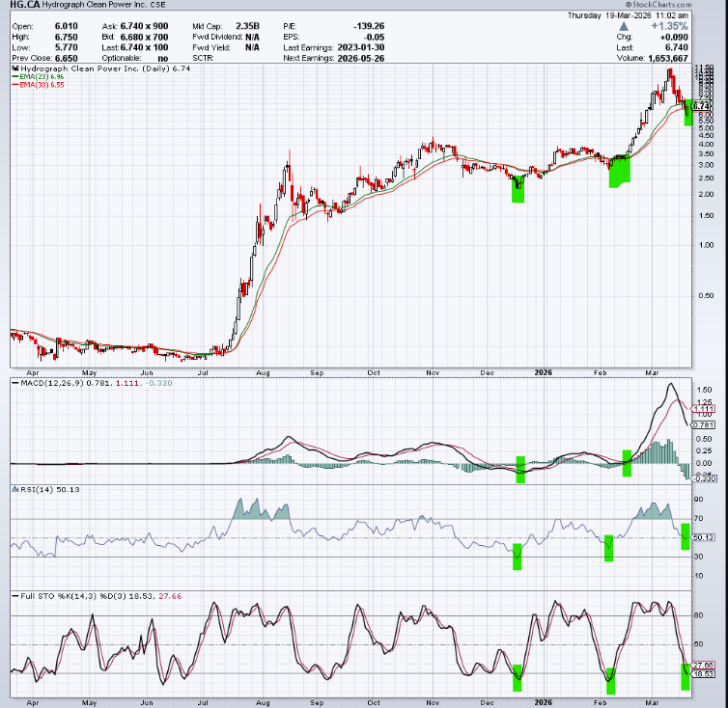Click the Optionable value no
Viewport: 728px width, 708px height.
[x=163, y=59]
